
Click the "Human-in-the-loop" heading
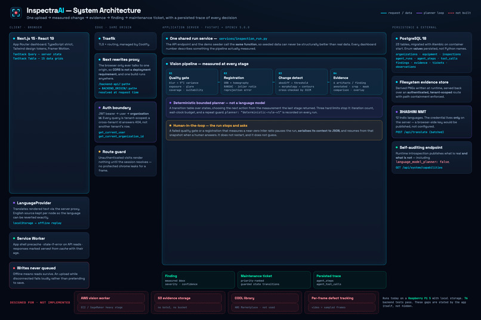tap(210, 126)
